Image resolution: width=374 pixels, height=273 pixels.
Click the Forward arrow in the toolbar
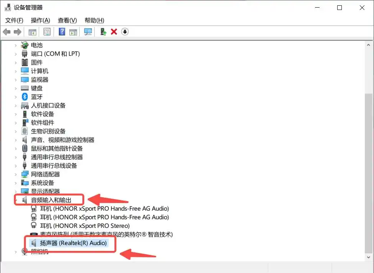tap(17, 32)
